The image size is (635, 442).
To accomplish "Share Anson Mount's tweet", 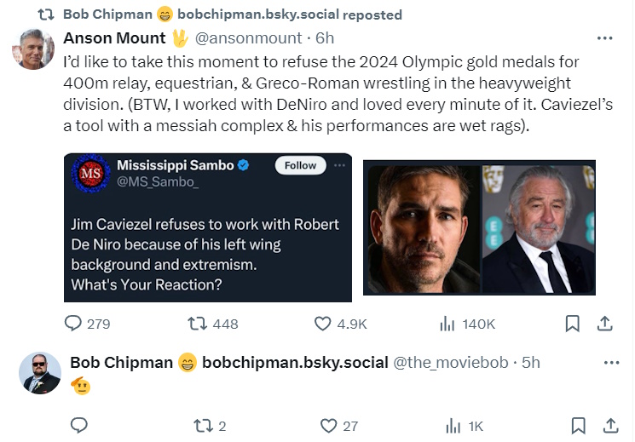I will [x=604, y=324].
